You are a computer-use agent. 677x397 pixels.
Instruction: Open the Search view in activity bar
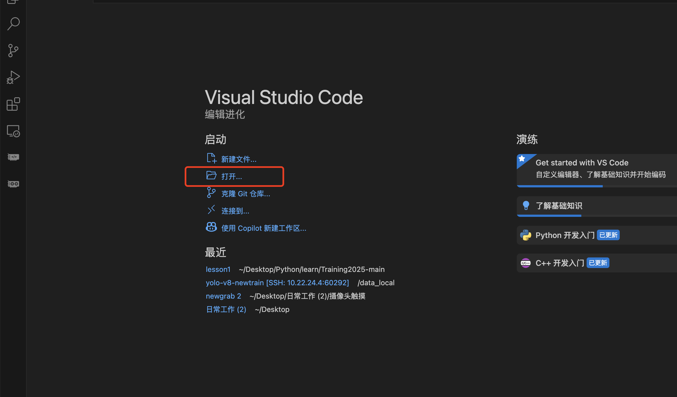tap(13, 24)
